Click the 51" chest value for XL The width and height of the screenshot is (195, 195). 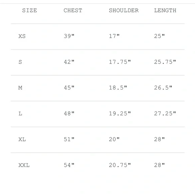pyautogui.click(x=69, y=139)
